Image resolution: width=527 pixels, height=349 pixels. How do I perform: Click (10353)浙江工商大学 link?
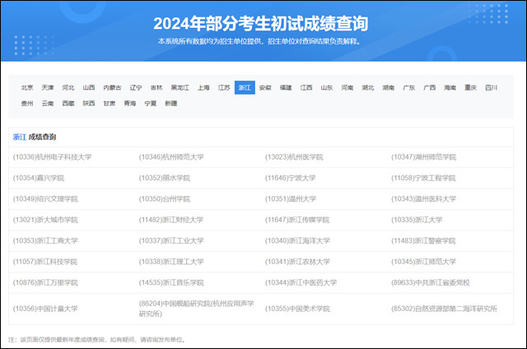pos(45,241)
